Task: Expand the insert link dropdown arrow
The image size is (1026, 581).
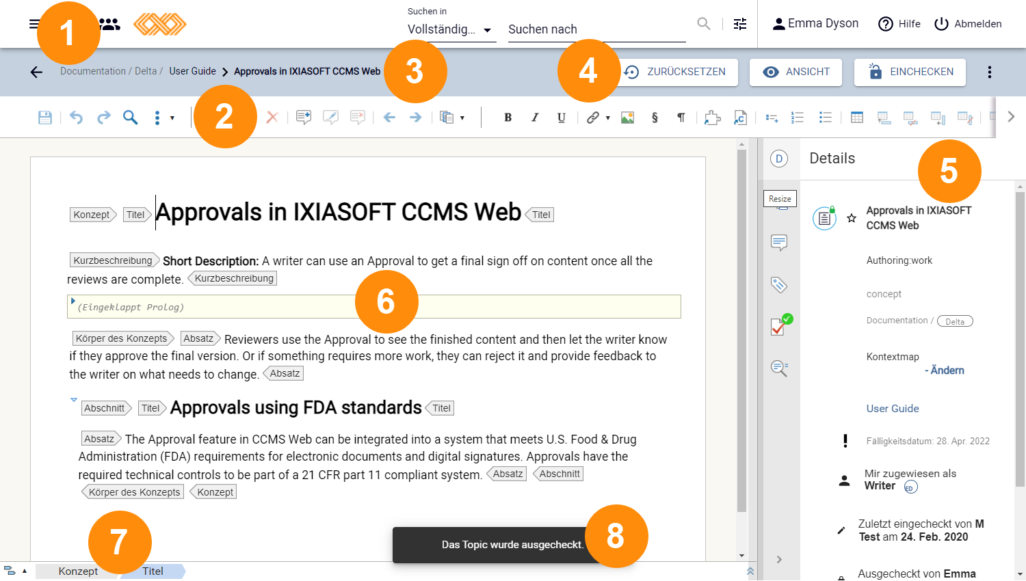Action: 607,118
